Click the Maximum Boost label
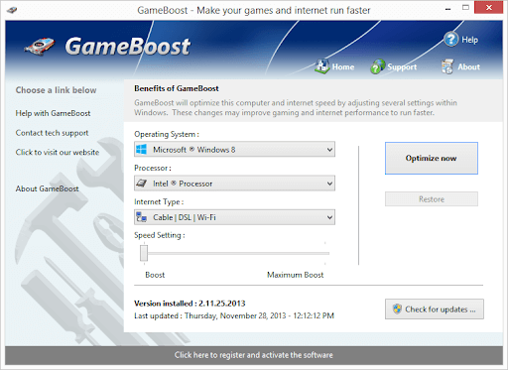The height and width of the screenshot is (370, 508). click(x=296, y=275)
